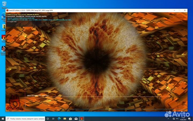Close the FurMark burn-in test window
This screenshot has height=121, width=193.
tap(185, 10)
